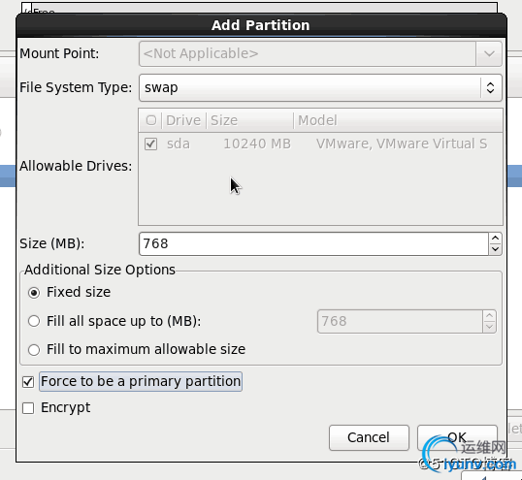Click the Size column header in drives table
Screen dimensions: 522x480
[249, 120]
